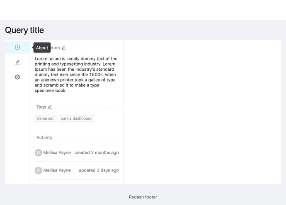Image resolution: width=286 pixels, height=205 pixels.
Task: Click the About tooltip label
Action: pos(42,48)
